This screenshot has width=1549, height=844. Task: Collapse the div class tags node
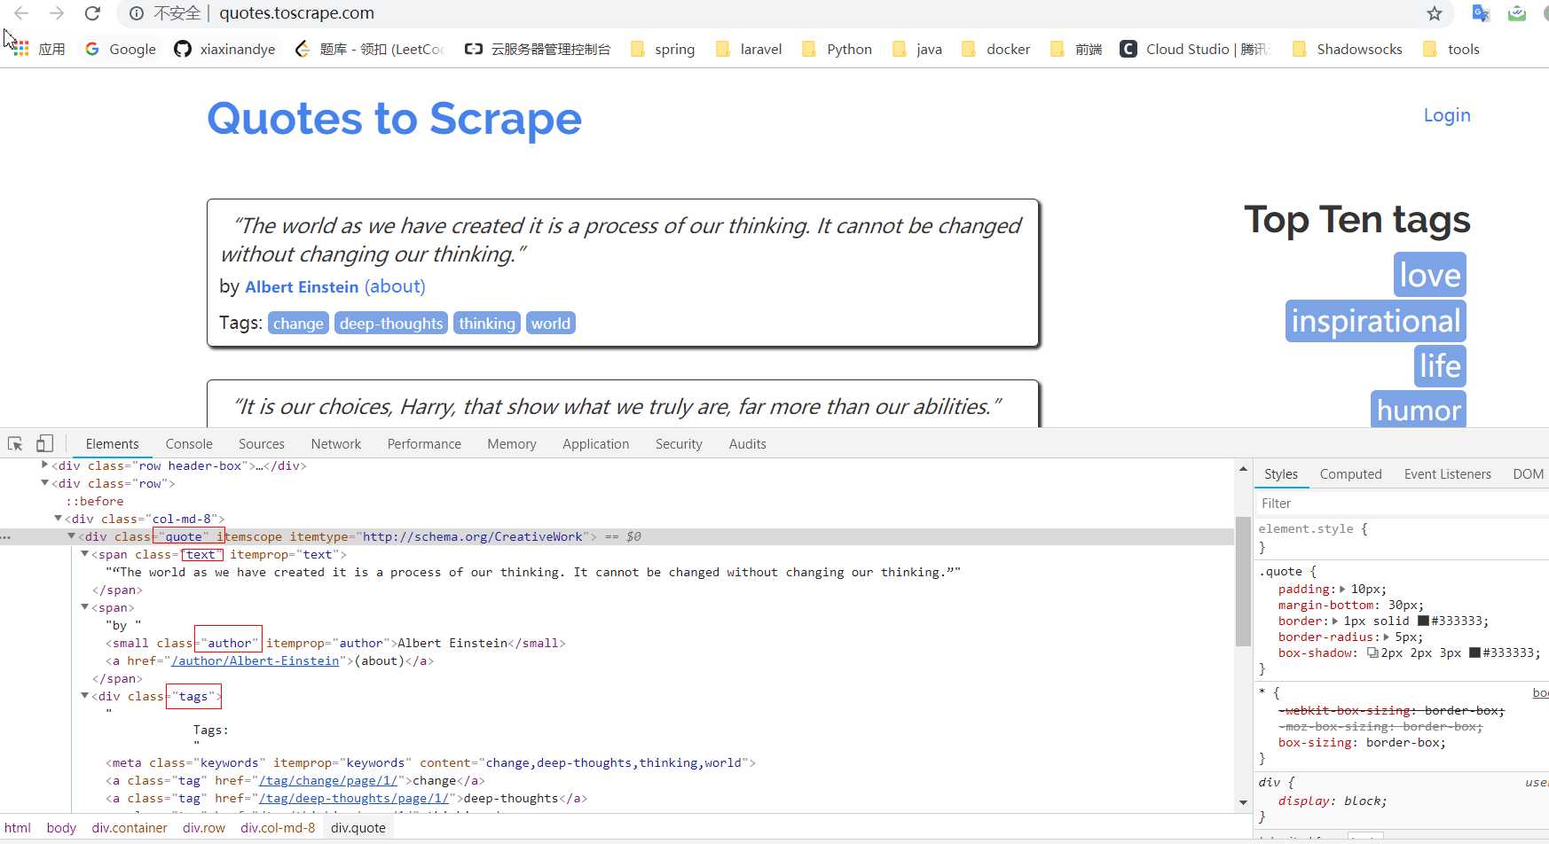(85, 696)
